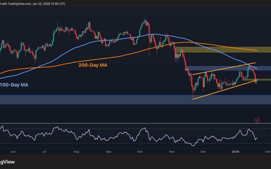
Task: Click the purple lightning bolt icon
Action: tap(257, 120)
